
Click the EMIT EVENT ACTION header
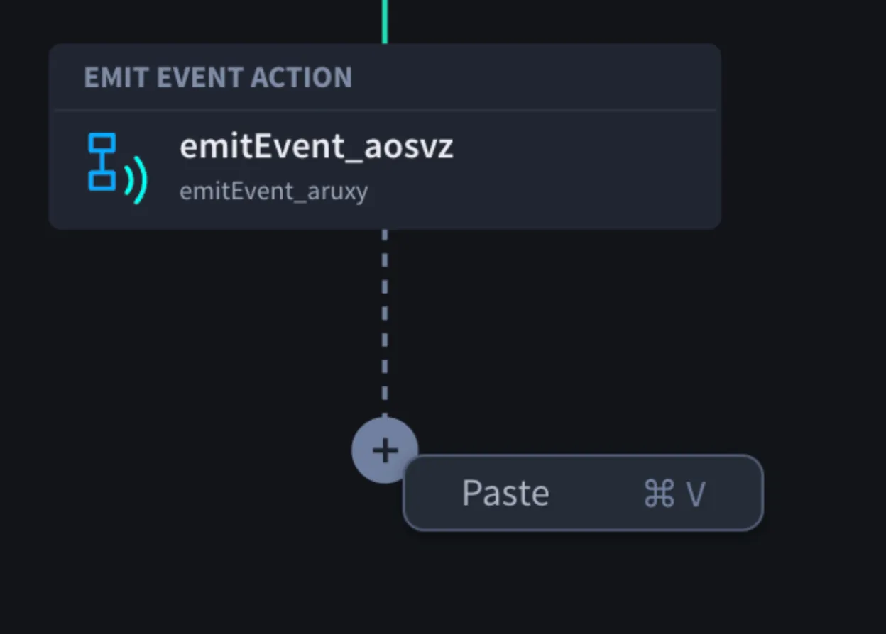point(218,77)
